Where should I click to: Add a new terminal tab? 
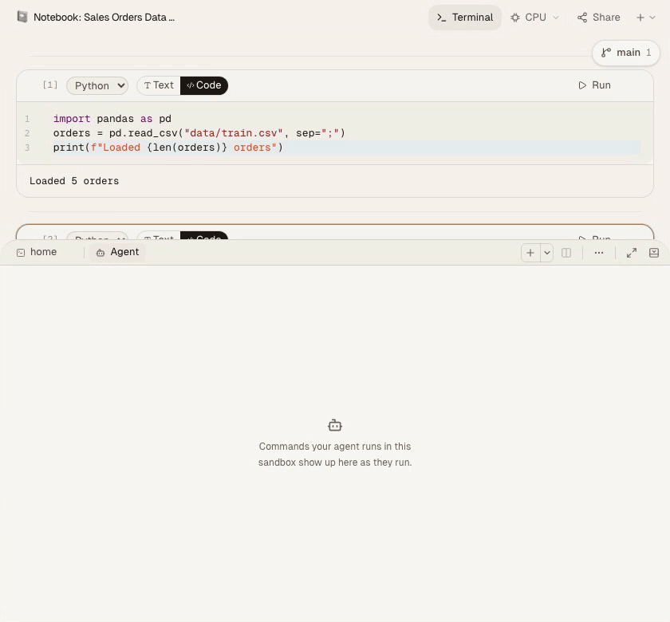coord(530,253)
